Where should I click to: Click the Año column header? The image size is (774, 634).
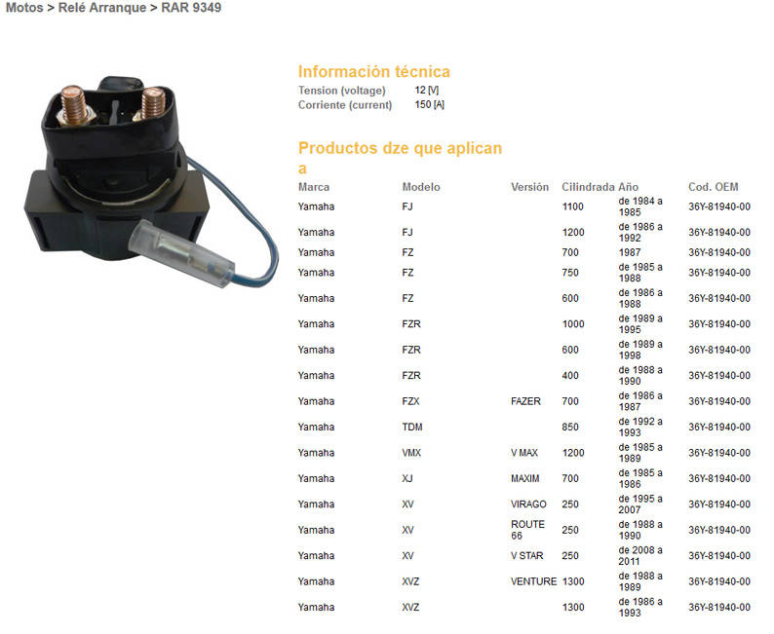629,186
